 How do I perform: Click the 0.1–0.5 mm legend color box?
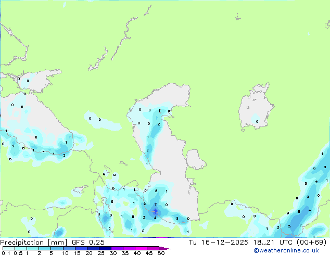pos(9,248)
